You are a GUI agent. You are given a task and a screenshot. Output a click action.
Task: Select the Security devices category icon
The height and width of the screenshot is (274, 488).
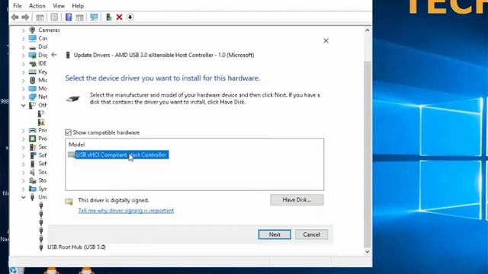click(x=32, y=147)
